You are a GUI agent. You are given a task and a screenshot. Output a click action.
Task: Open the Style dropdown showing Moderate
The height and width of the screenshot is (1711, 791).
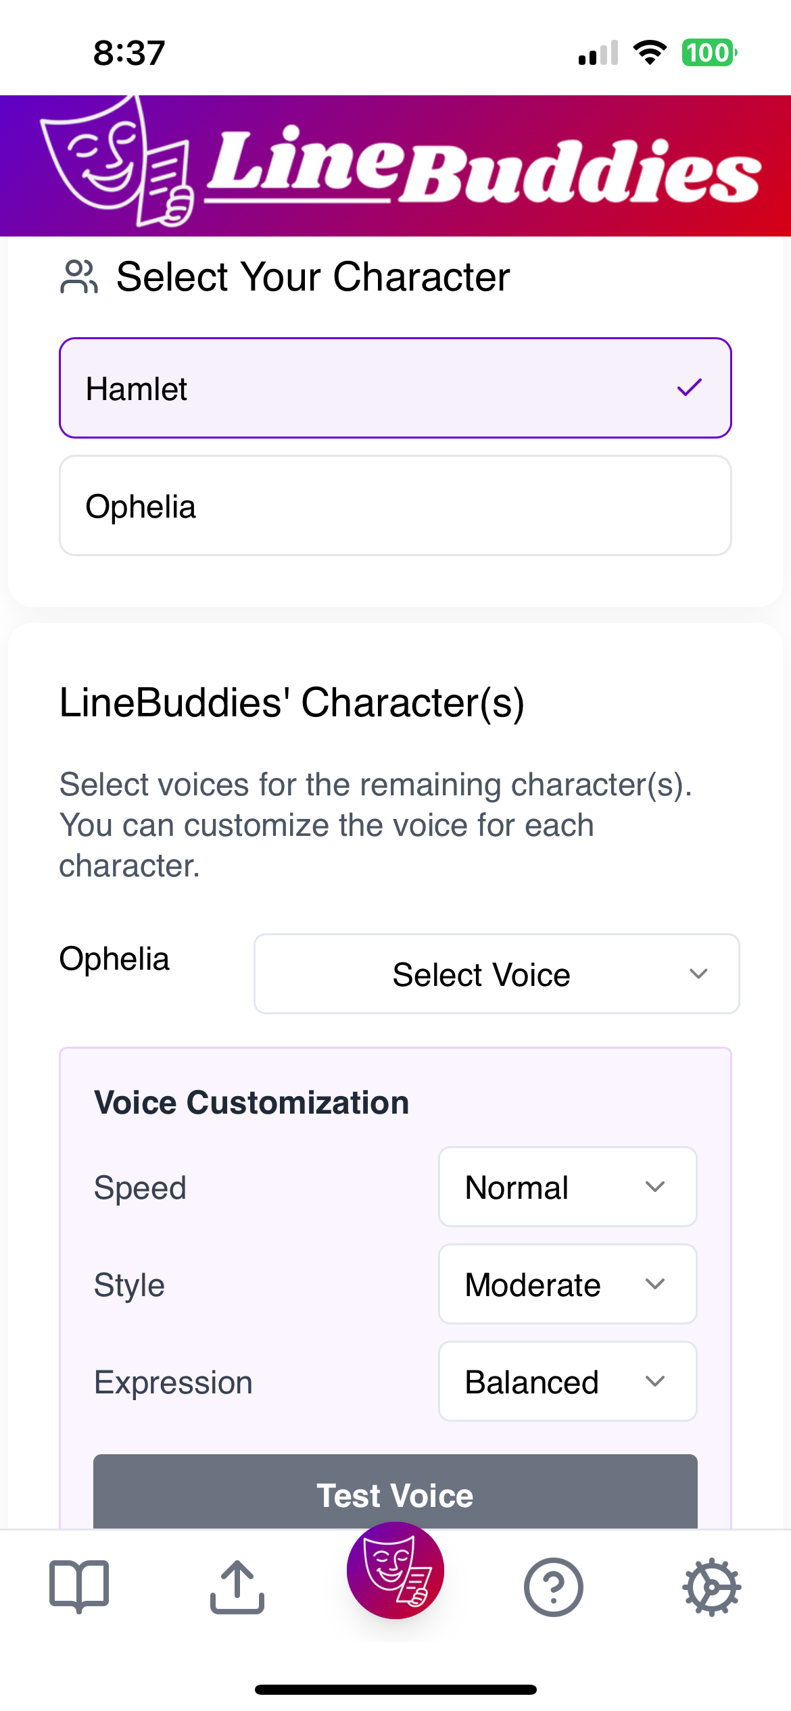pos(567,1284)
